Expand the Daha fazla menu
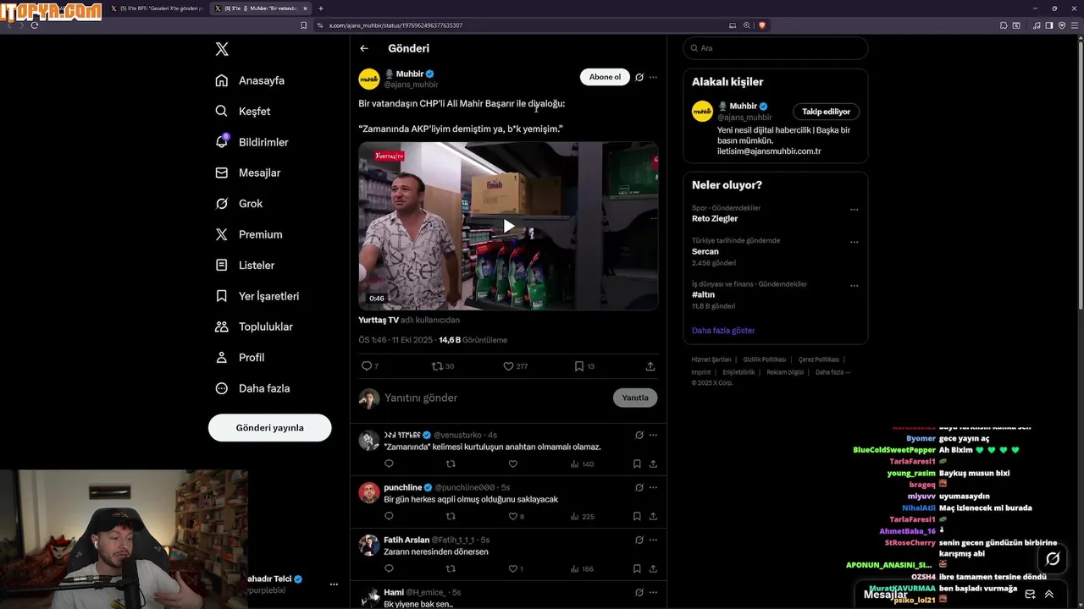Image resolution: width=1084 pixels, height=609 pixels. tap(252, 388)
